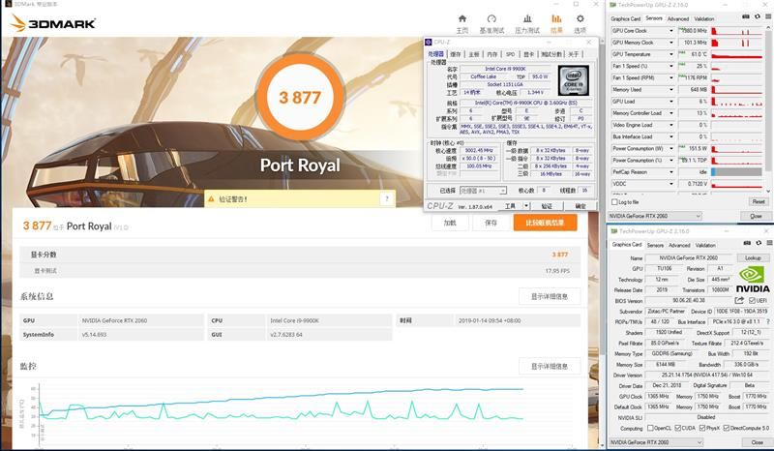The height and width of the screenshot is (451, 774).
Task: Click Bus Interface question mark in GPU-Z
Action: click(x=767, y=321)
